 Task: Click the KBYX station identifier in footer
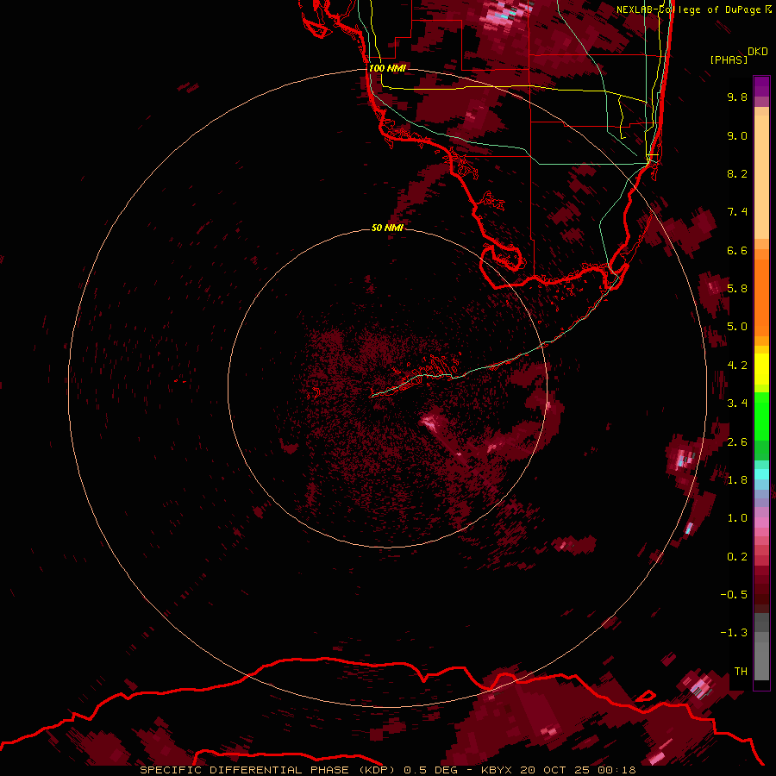click(497, 770)
